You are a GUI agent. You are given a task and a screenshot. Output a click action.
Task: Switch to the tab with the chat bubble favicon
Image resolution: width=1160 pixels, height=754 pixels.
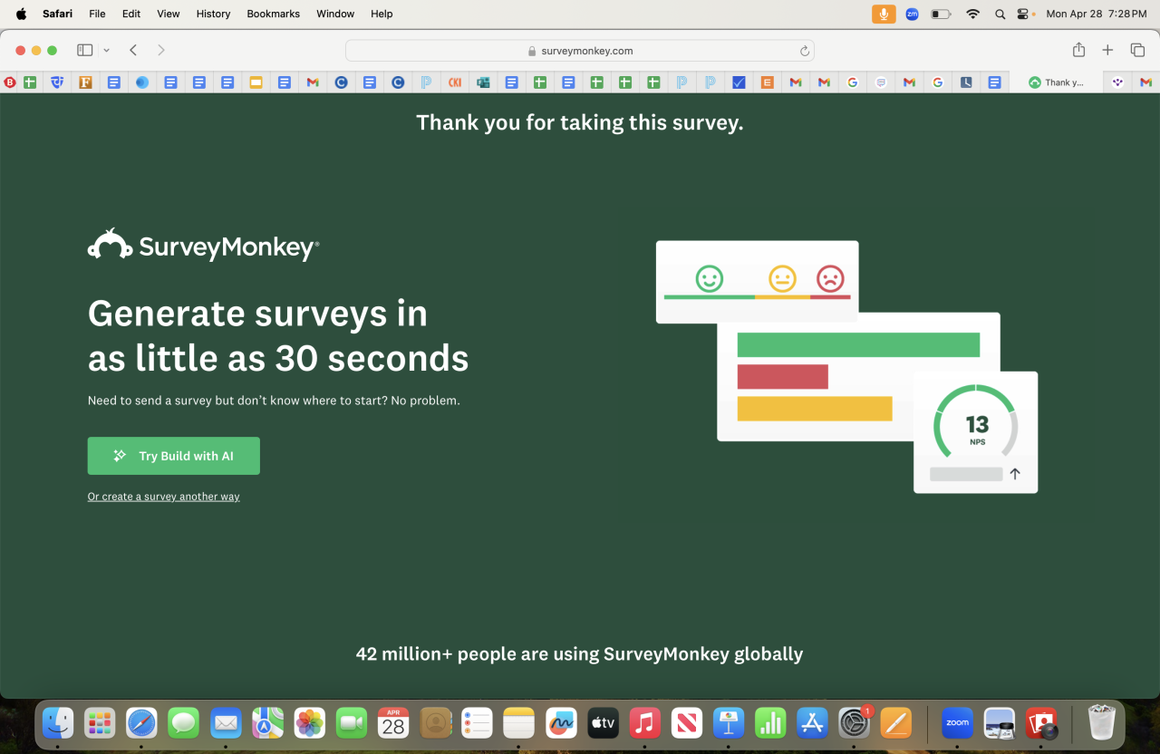[x=881, y=82]
